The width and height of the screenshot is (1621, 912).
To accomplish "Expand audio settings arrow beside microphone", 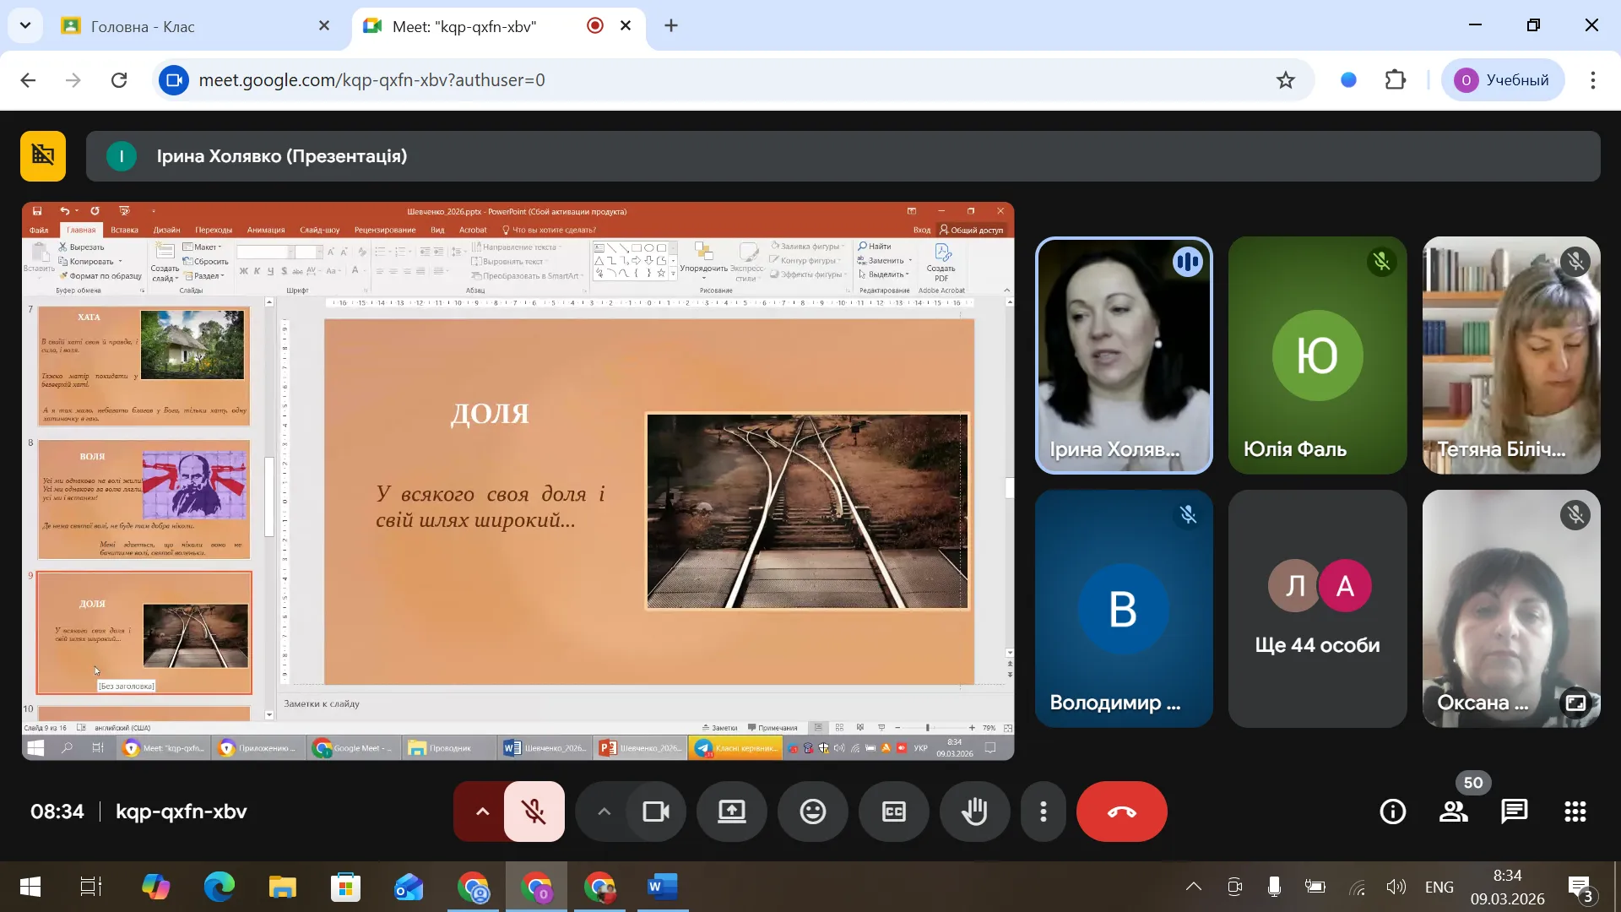I will [x=482, y=812].
